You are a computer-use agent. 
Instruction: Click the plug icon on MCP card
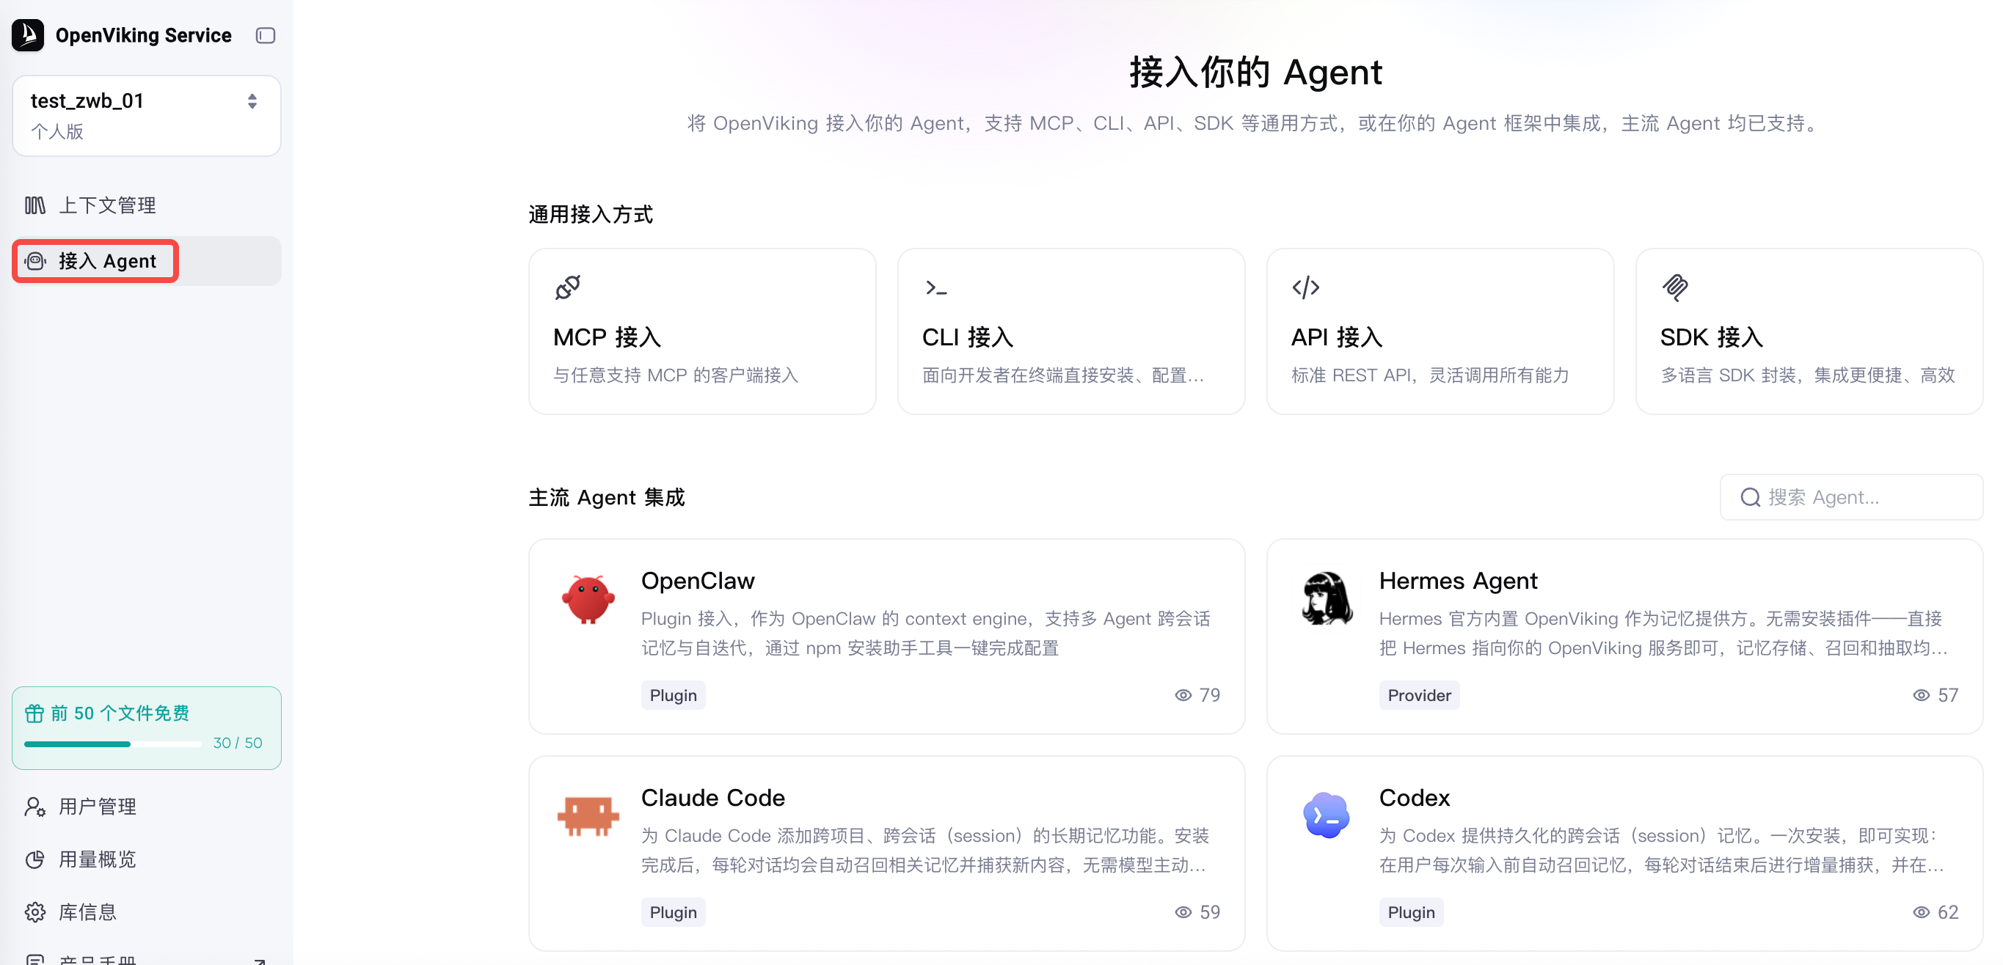tap(568, 287)
